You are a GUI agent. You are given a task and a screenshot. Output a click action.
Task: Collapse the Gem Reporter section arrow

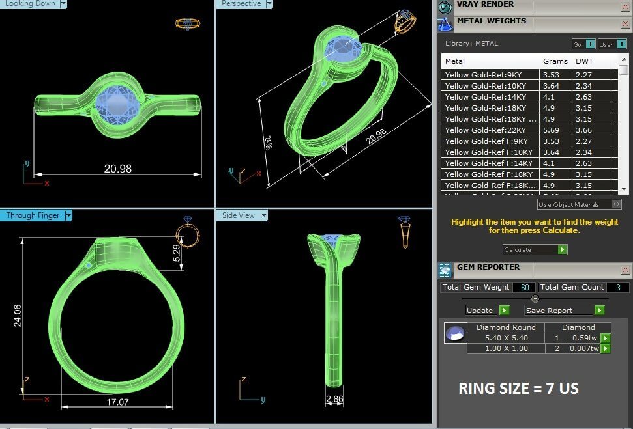[x=535, y=299]
